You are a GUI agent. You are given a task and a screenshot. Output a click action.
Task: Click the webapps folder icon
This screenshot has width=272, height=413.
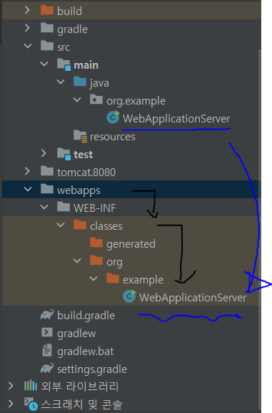(47, 188)
